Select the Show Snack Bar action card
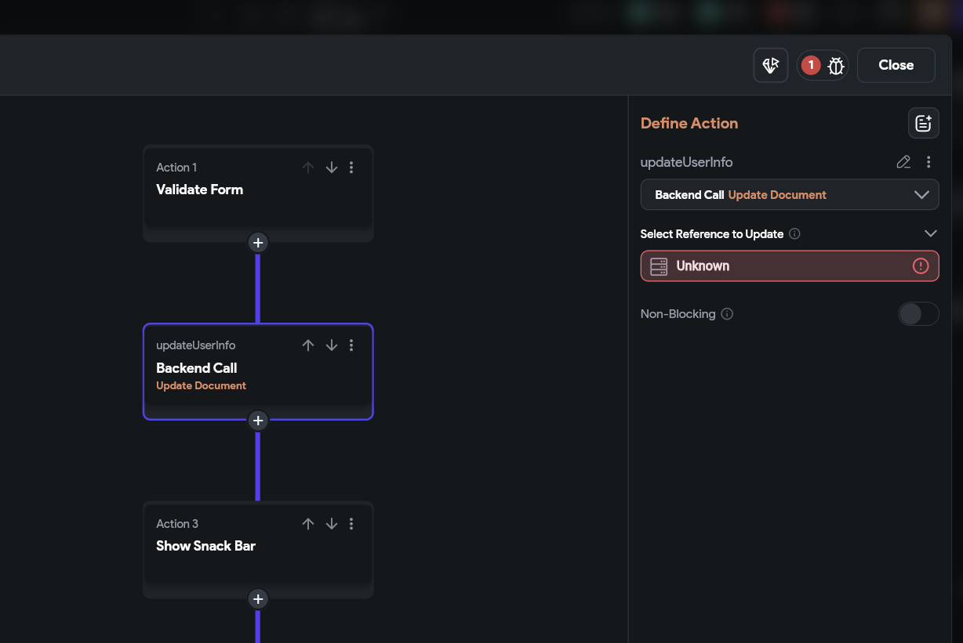Image resolution: width=963 pixels, height=643 pixels. pyautogui.click(x=258, y=550)
